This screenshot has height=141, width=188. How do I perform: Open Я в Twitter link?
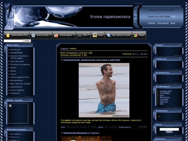coord(164,93)
